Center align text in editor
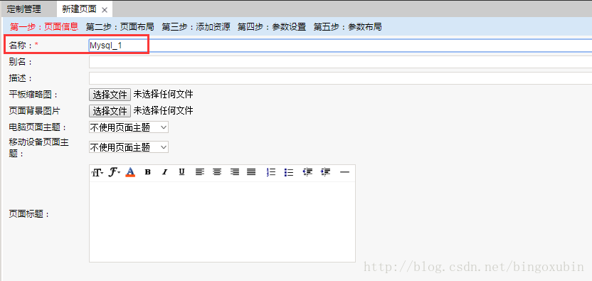This screenshot has width=592, height=281. pos(217,172)
